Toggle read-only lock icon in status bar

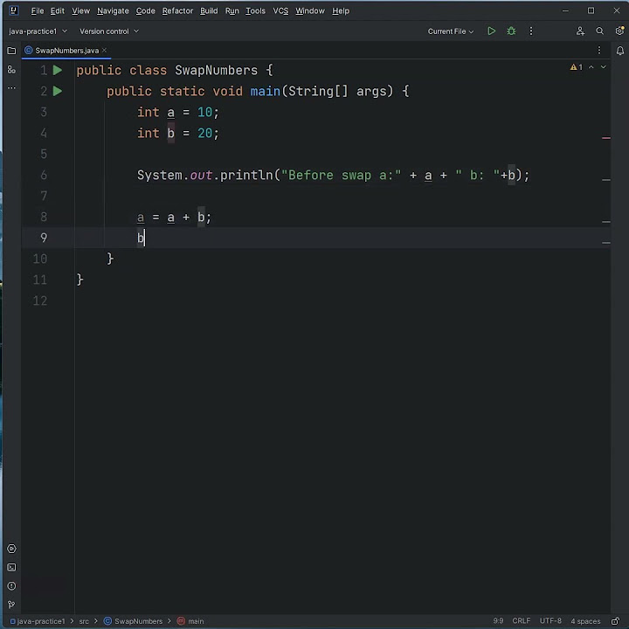pos(614,621)
